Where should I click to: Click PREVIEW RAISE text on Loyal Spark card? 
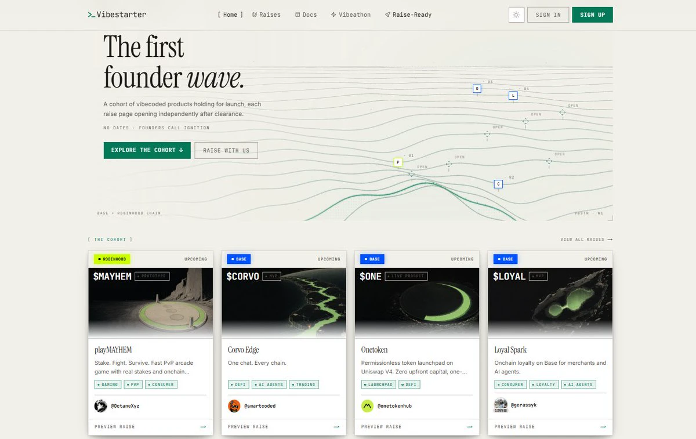click(515, 427)
